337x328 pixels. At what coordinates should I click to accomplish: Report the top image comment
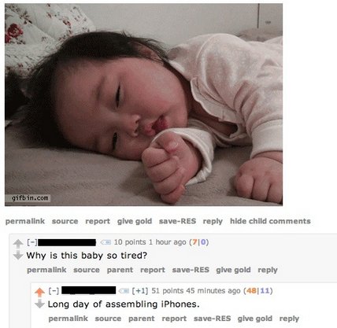coord(98,221)
